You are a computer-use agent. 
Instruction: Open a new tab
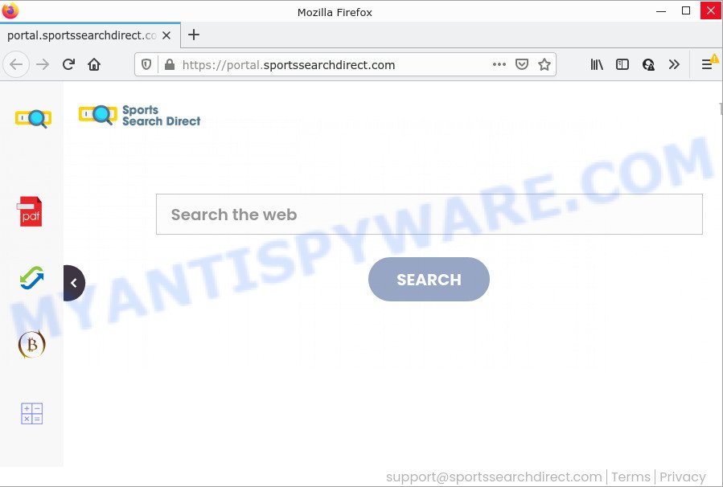(194, 35)
